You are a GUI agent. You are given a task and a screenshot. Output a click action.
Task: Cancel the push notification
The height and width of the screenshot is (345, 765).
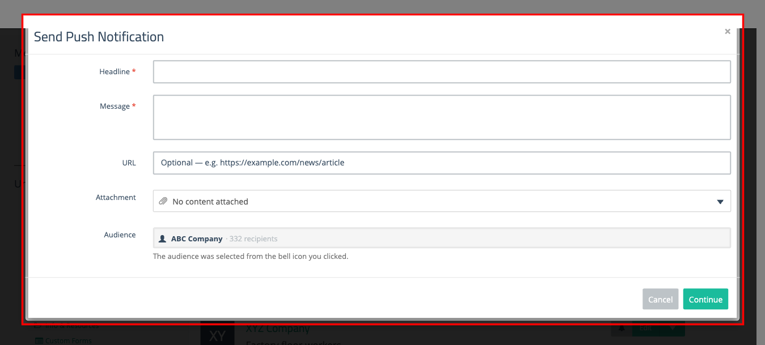(x=660, y=299)
